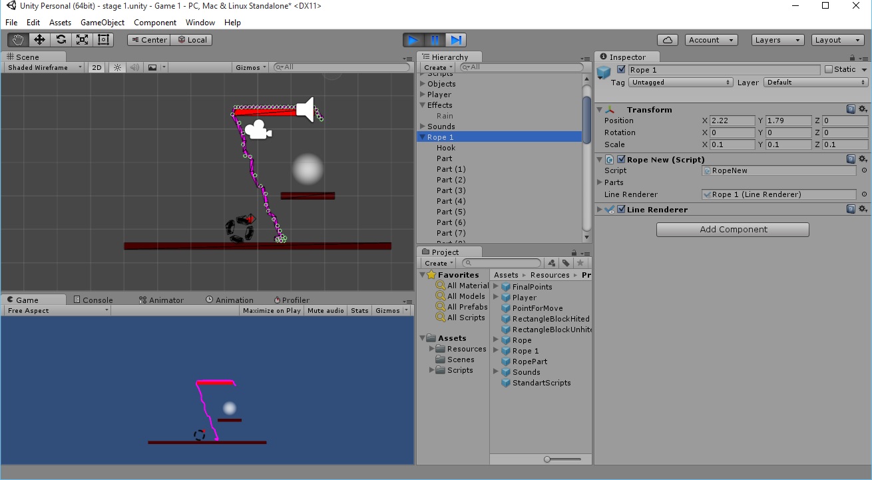Screen dimensions: 872x480
Task: Select the Hook object in Hierarchy
Action: point(446,148)
